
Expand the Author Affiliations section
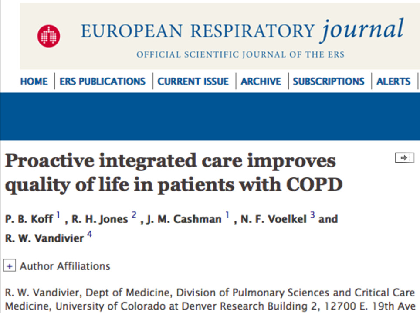(x=10, y=266)
